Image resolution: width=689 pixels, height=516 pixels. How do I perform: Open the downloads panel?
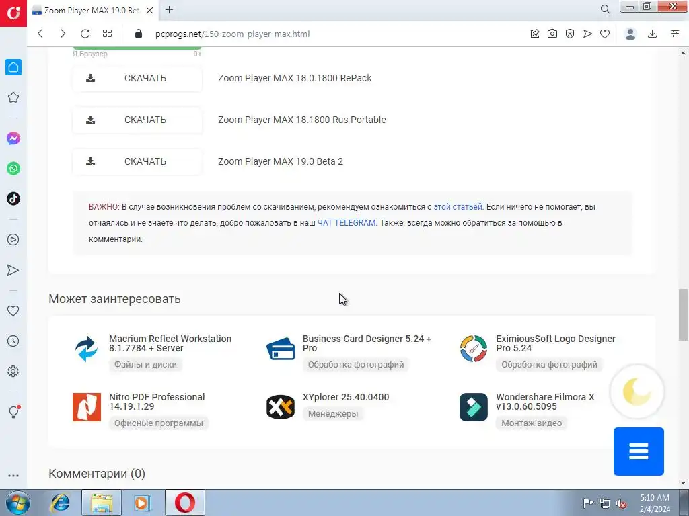pyautogui.click(x=653, y=34)
